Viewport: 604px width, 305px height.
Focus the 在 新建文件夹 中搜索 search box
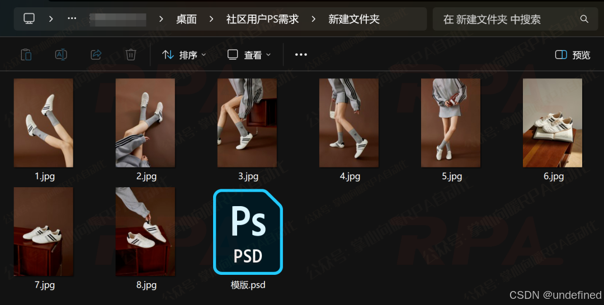point(515,19)
